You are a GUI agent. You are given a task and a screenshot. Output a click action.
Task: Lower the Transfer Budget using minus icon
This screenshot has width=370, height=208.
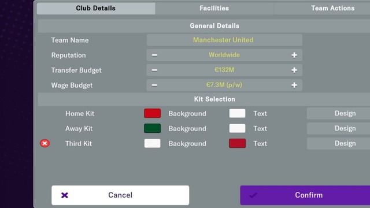(154, 70)
